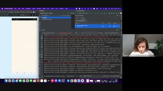Open the app run configuration dropdown
The height and width of the screenshot is (91, 163).
coord(73,13)
